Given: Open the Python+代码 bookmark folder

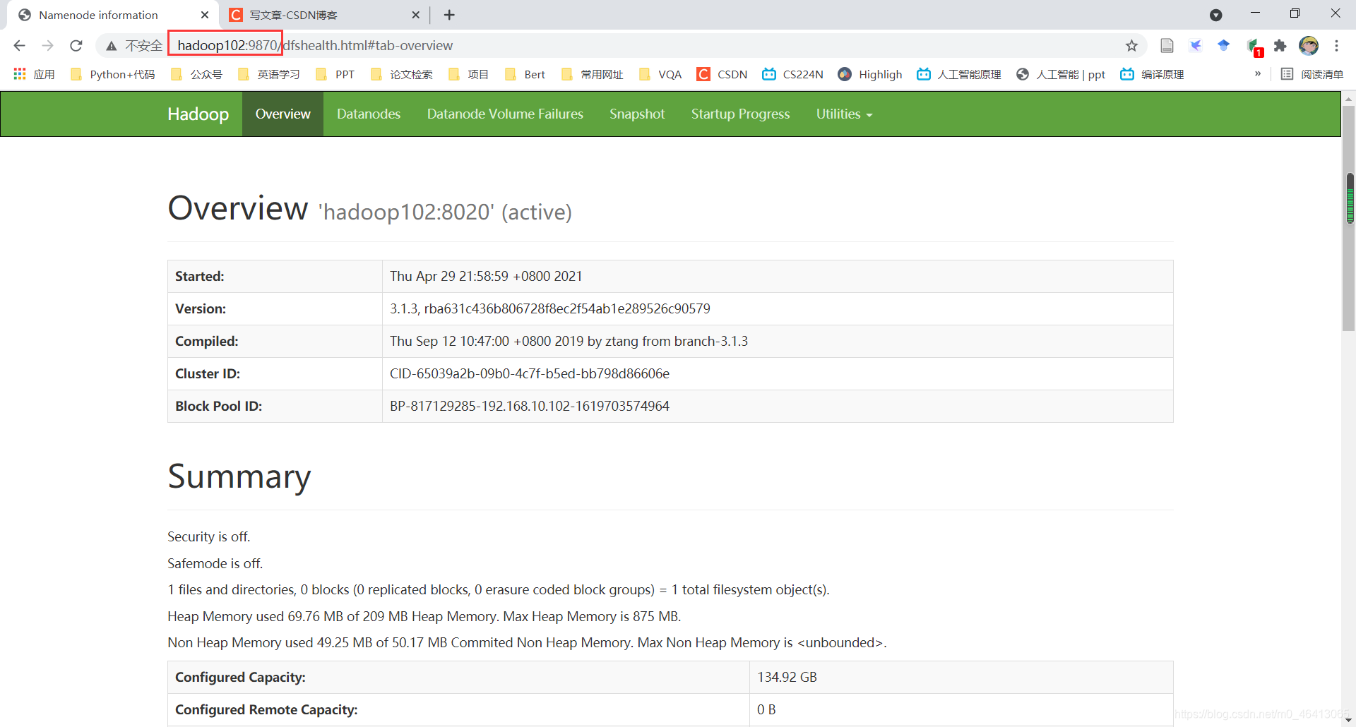Looking at the screenshot, I should point(113,74).
